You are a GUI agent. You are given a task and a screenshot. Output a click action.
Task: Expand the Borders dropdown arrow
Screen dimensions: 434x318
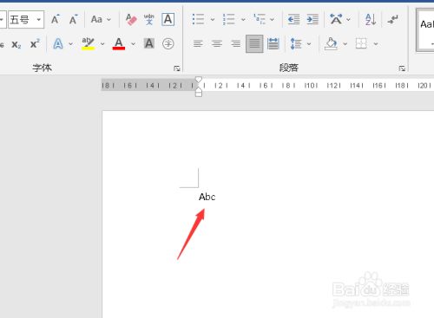[376, 44]
